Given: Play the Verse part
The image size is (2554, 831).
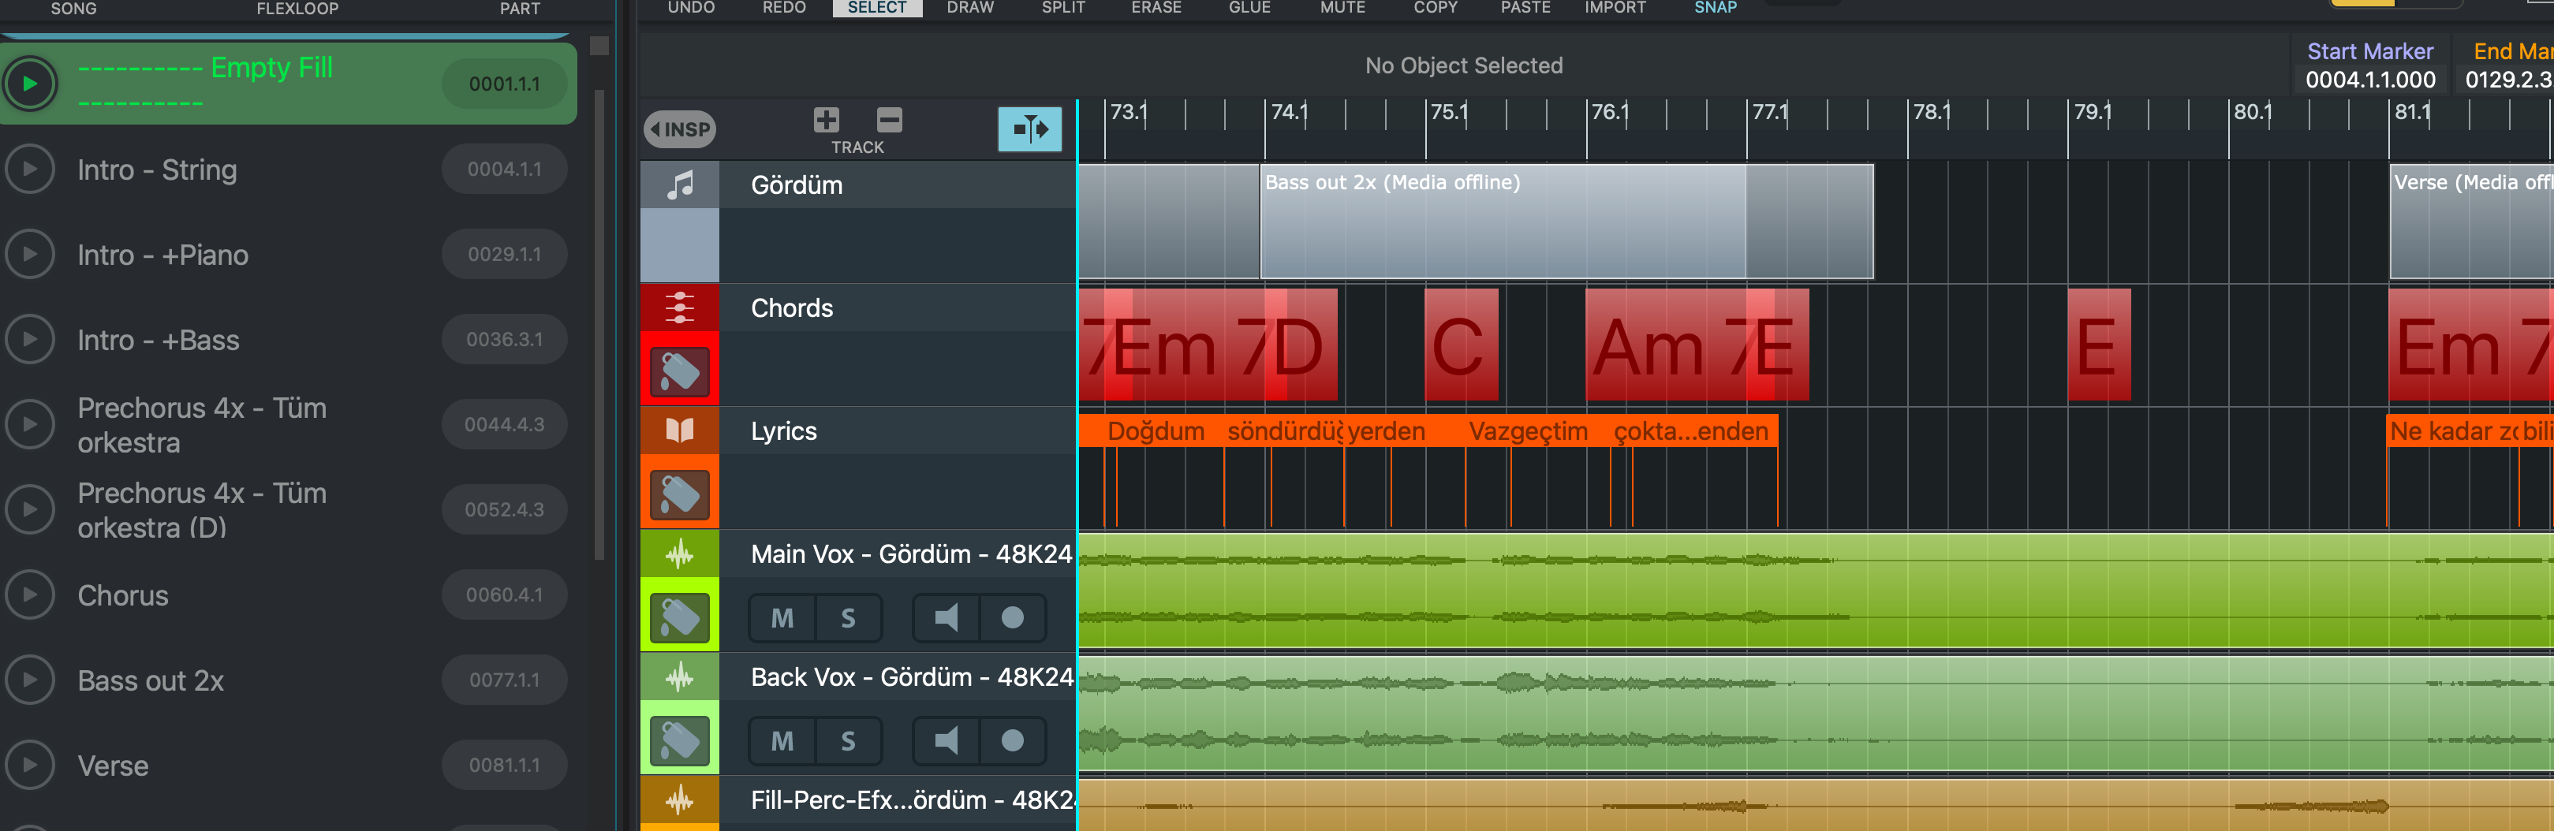Looking at the screenshot, I should 30,766.
